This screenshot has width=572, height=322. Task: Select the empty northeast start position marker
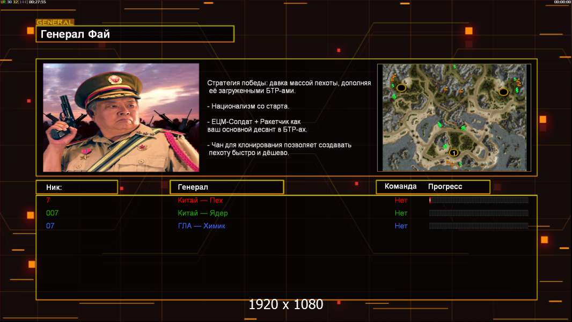click(x=503, y=92)
